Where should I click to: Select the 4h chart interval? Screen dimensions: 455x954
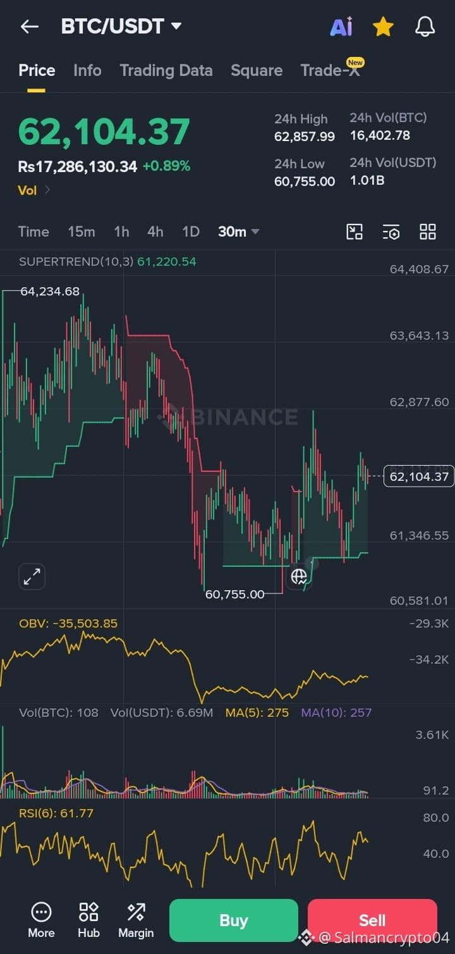pyautogui.click(x=155, y=232)
